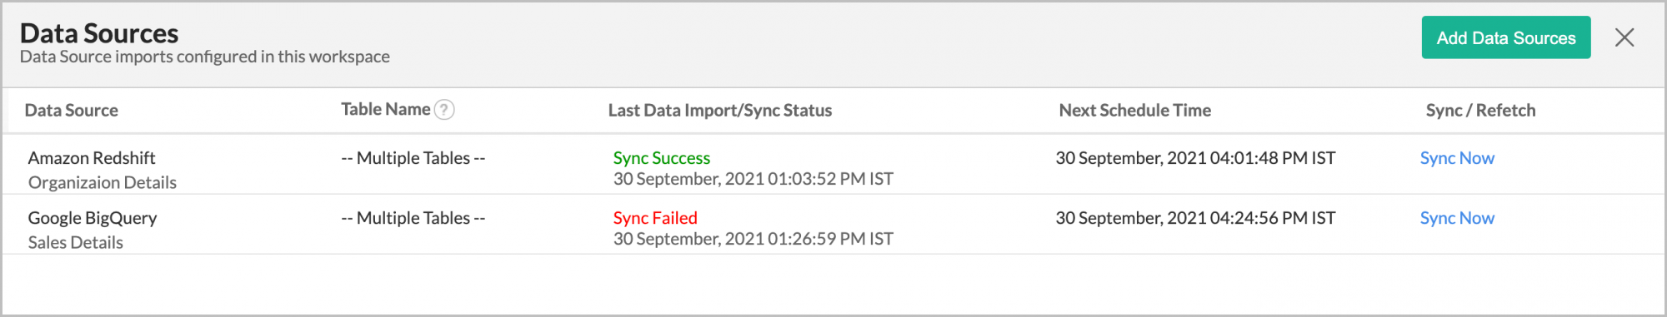Click the Table Name column header
The height and width of the screenshot is (317, 1667).
pos(386,109)
